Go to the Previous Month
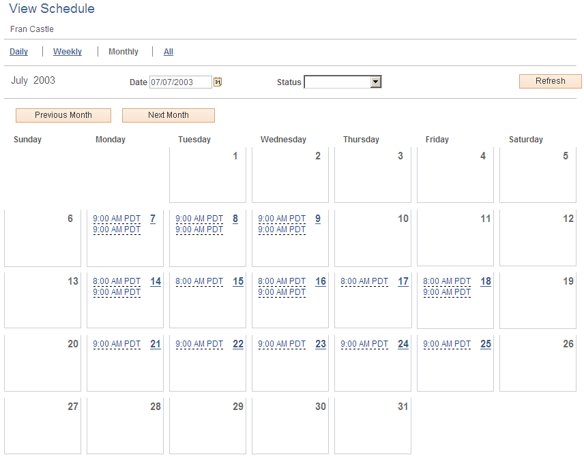This screenshot has height=457, width=584. 63,115
